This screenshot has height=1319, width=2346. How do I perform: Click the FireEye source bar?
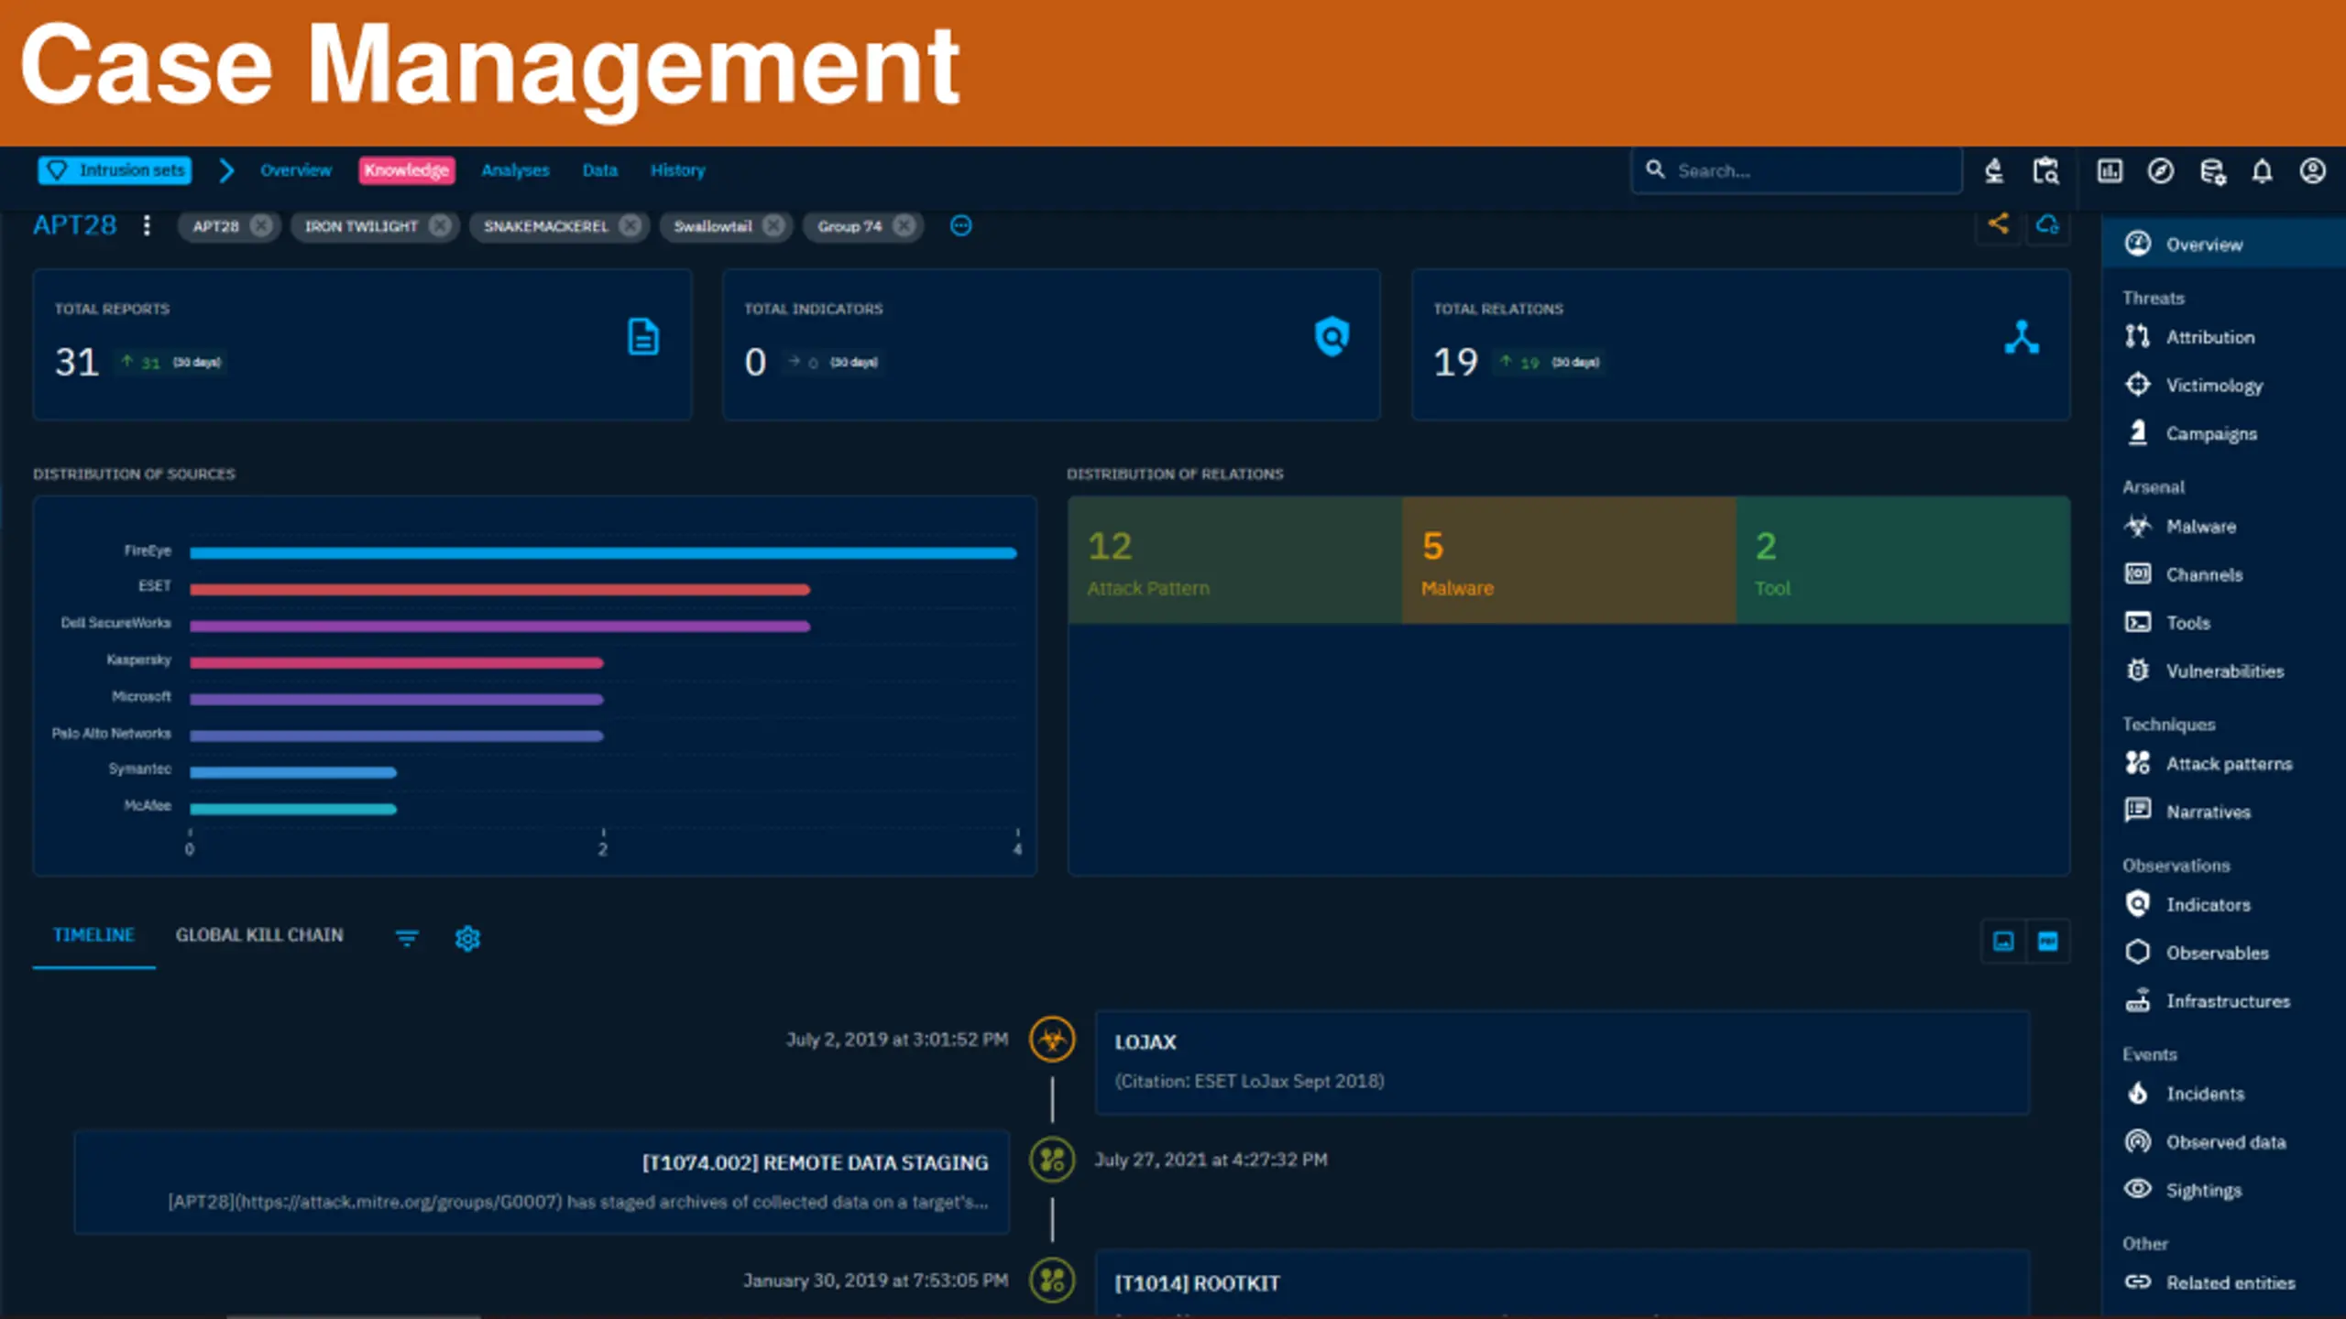(603, 552)
